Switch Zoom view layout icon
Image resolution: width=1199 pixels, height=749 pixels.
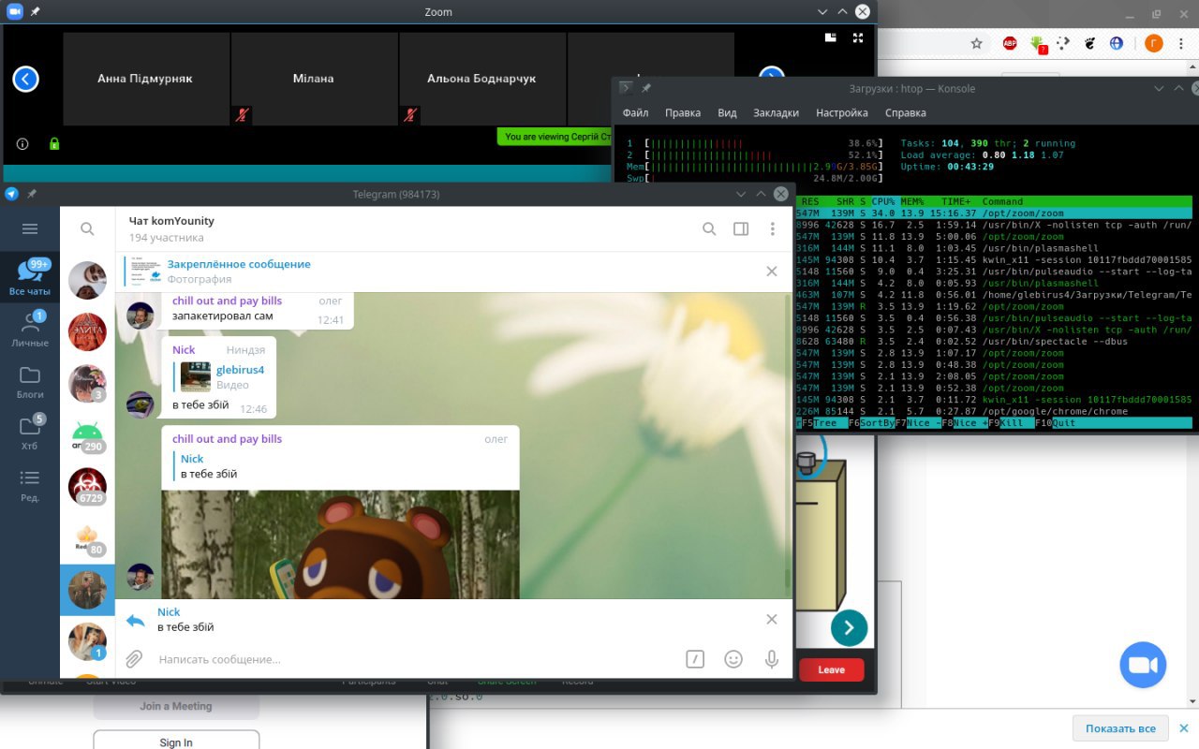click(830, 37)
